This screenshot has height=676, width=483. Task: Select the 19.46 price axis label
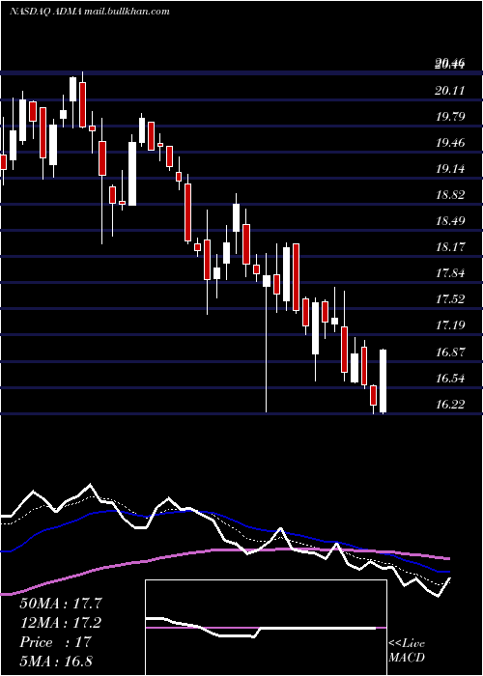click(x=450, y=143)
